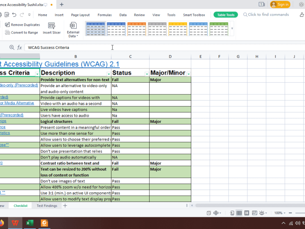Select column F header
The width and height of the screenshot is (305, 229).
tap(219, 56)
